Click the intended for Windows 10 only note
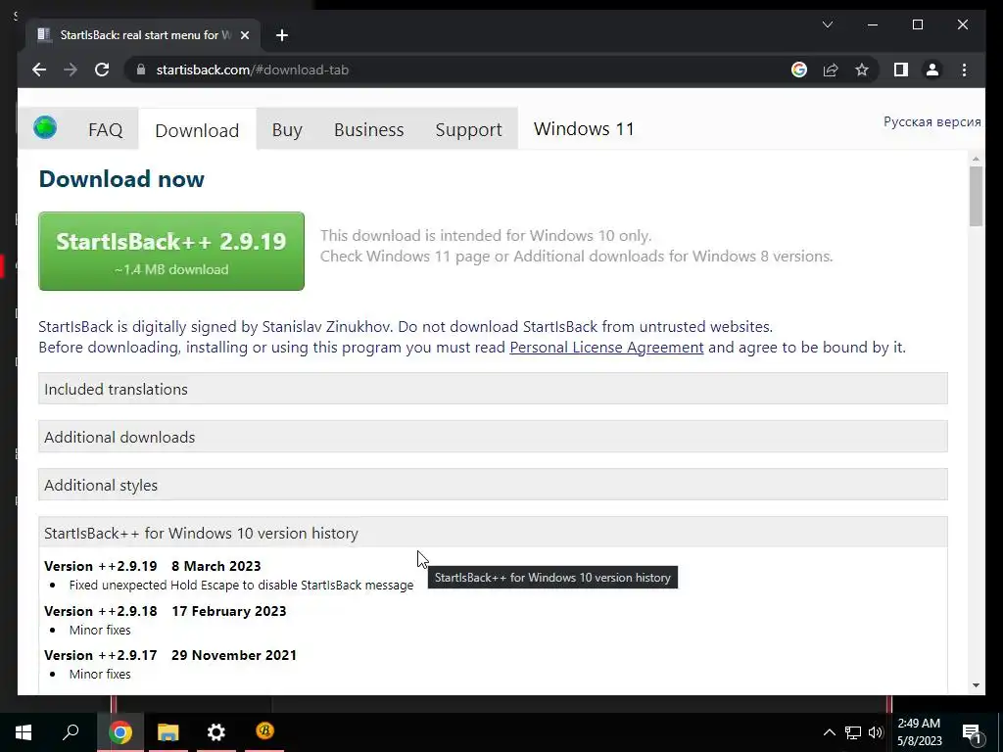Image resolution: width=1003 pixels, height=752 pixels. pos(486,235)
